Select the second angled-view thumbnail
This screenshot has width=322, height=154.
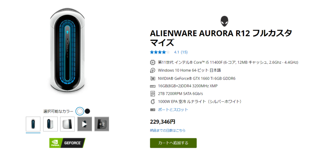pos(50,124)
